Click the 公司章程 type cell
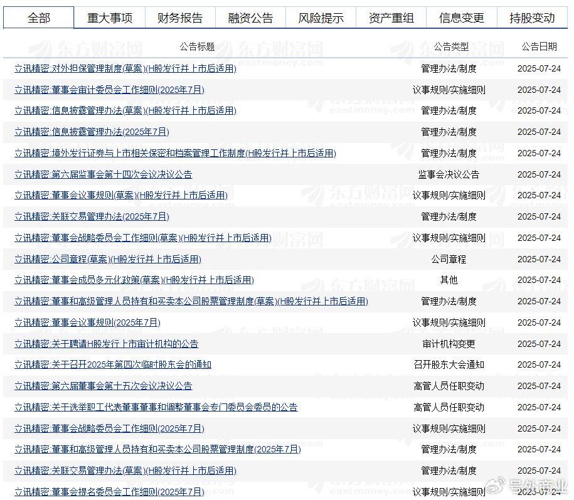 click(449, 259)
